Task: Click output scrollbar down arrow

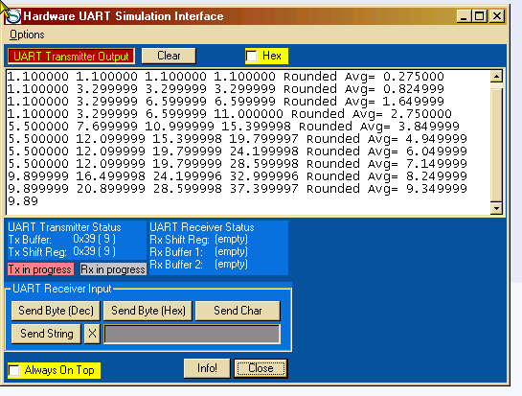Action: 496,208
